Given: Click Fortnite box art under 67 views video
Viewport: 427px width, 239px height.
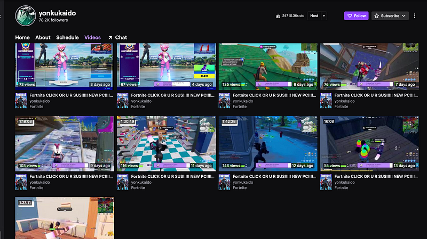Looking at the screenshot, I should (x=123, y=101).
